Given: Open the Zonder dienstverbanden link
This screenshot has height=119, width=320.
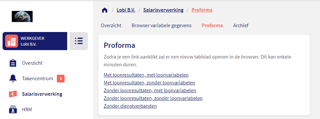Looking at the screenshot, I should tap(130, 106).
